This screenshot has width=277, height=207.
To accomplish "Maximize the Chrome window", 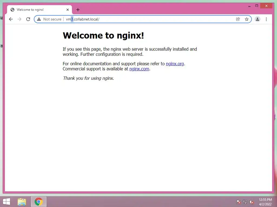I will [257, 6].
